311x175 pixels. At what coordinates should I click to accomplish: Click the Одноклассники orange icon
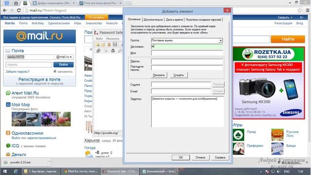[x=8, y=133]
